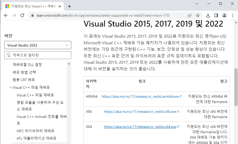Download vc_redist.arm64.exe link

tap(140, 97)
